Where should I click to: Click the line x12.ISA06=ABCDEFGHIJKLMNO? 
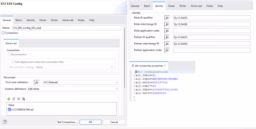[157, 79]
